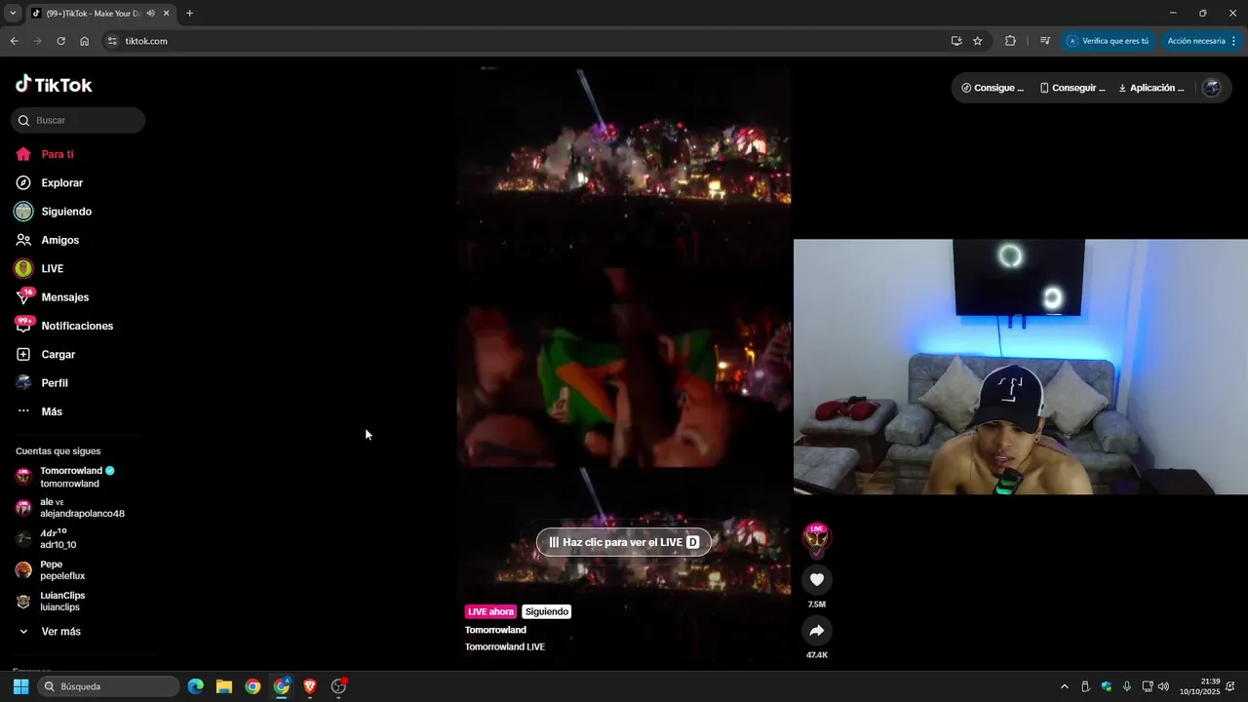The height and width of the screenshot is (702, 1248).
Task: Open Tomorrowland username under video
Action: (495, 630)
